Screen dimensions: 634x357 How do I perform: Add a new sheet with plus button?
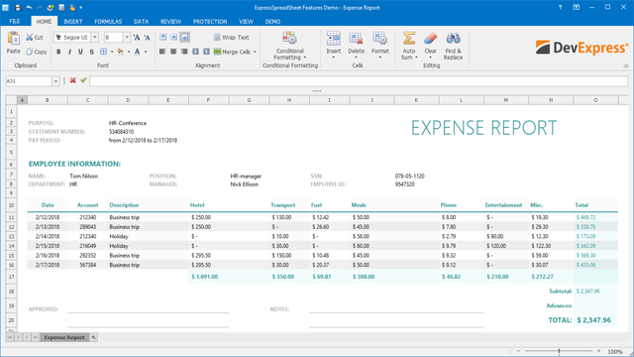[93, 337]
